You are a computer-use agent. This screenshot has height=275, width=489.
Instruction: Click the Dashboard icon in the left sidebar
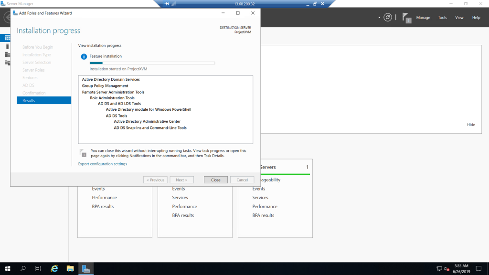[x=7, y=38]
